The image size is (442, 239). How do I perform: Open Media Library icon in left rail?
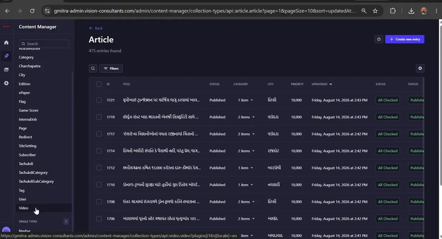[x=6, y=70]
